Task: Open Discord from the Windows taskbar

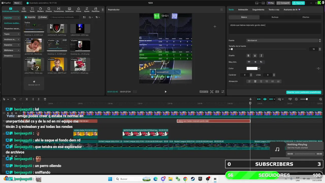Action: click(163, 179)
